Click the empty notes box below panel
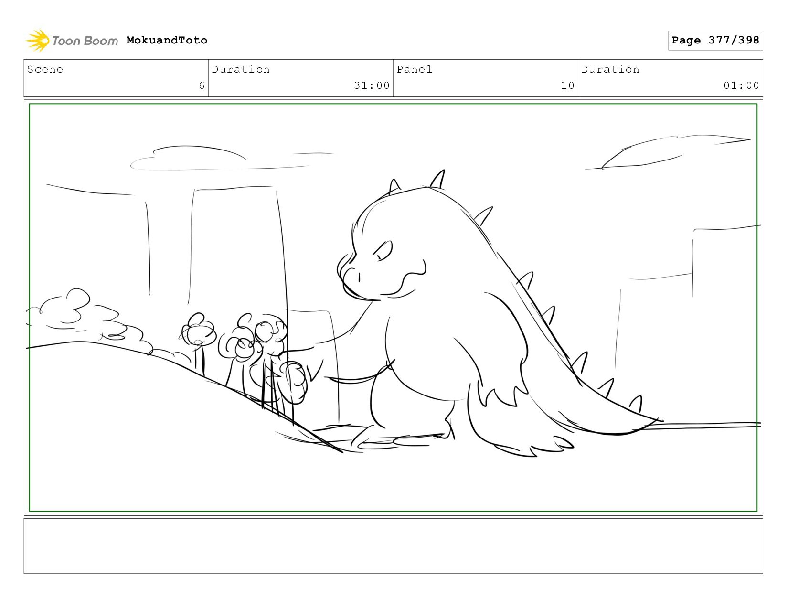 pyautogui.click(x=393, y=546)
